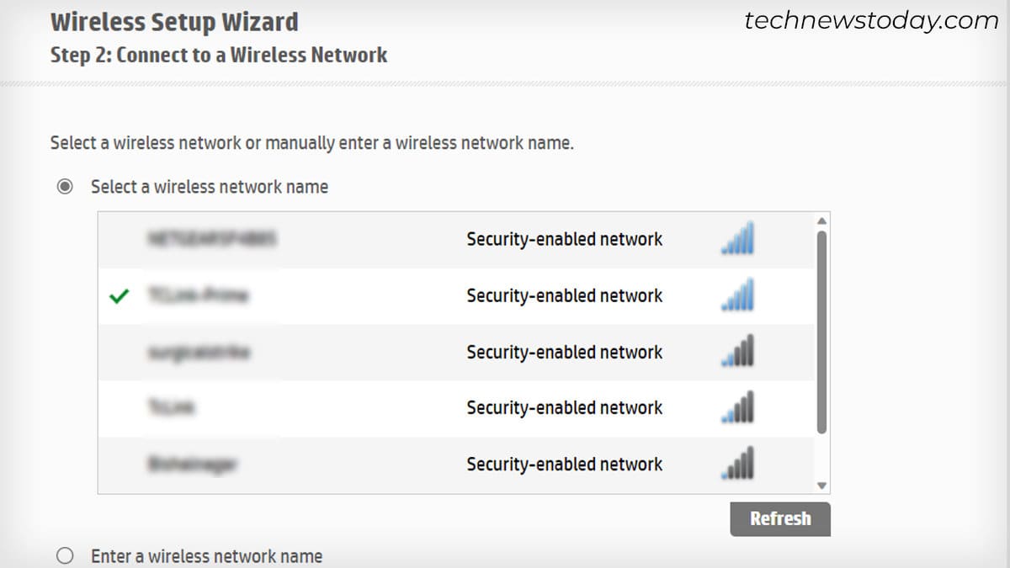1010x568 pixels.
Task: Select the second network row with checkmark
Action: (456, 296)
